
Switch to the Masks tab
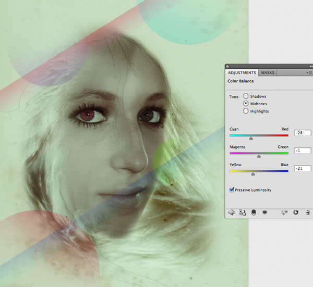[268, 73]
